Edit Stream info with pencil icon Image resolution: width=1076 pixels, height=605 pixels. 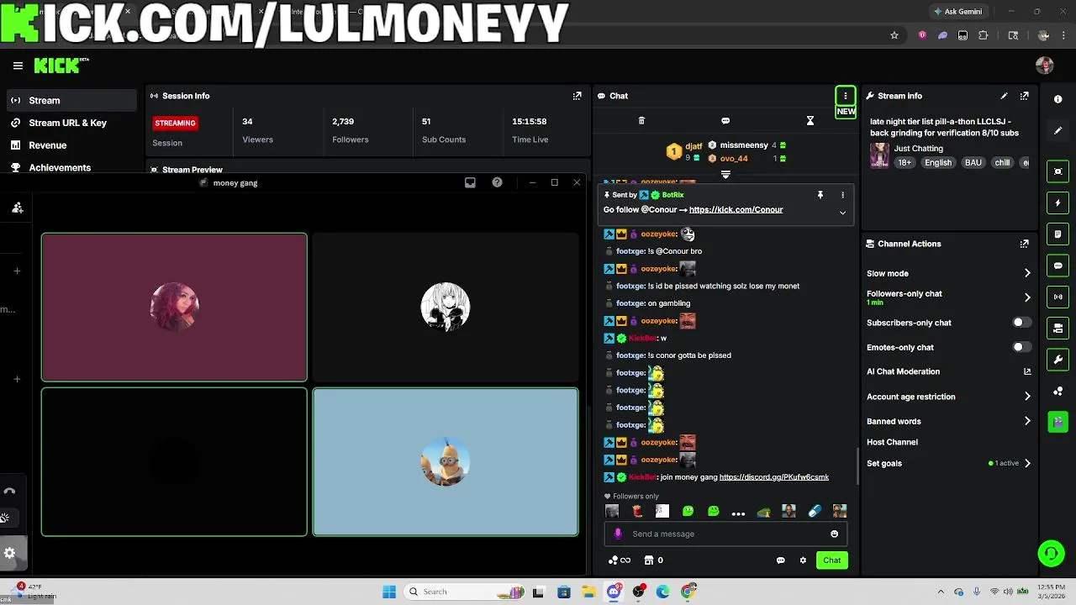(1004, 96)
